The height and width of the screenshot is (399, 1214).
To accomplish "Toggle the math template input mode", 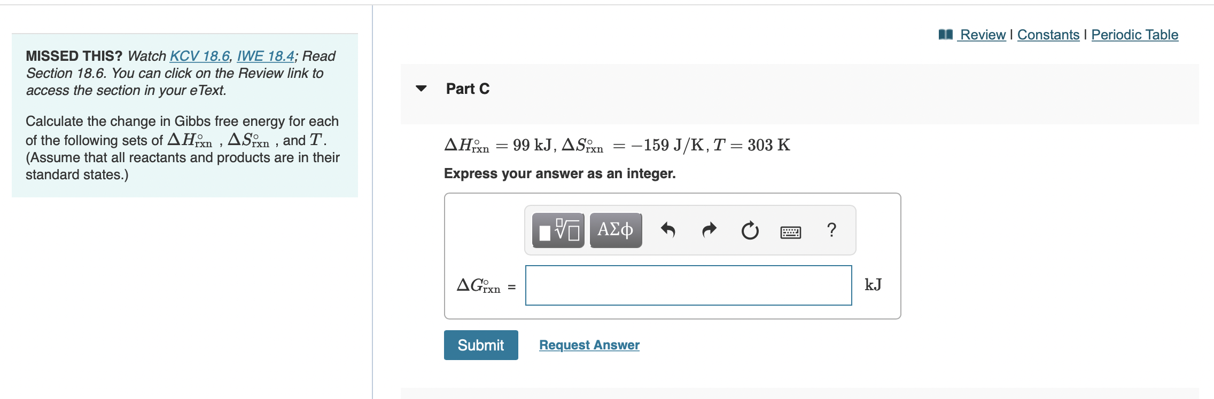I will (x=557, y=229).
